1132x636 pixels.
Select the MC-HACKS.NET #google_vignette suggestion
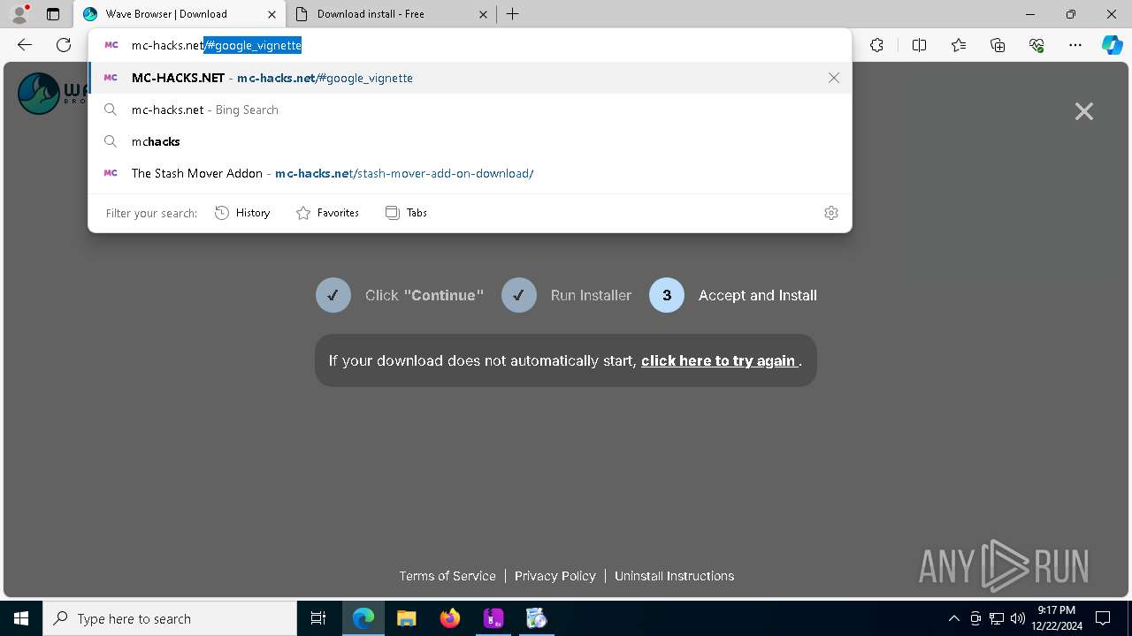pyautogui.click(x=470, y=78)
